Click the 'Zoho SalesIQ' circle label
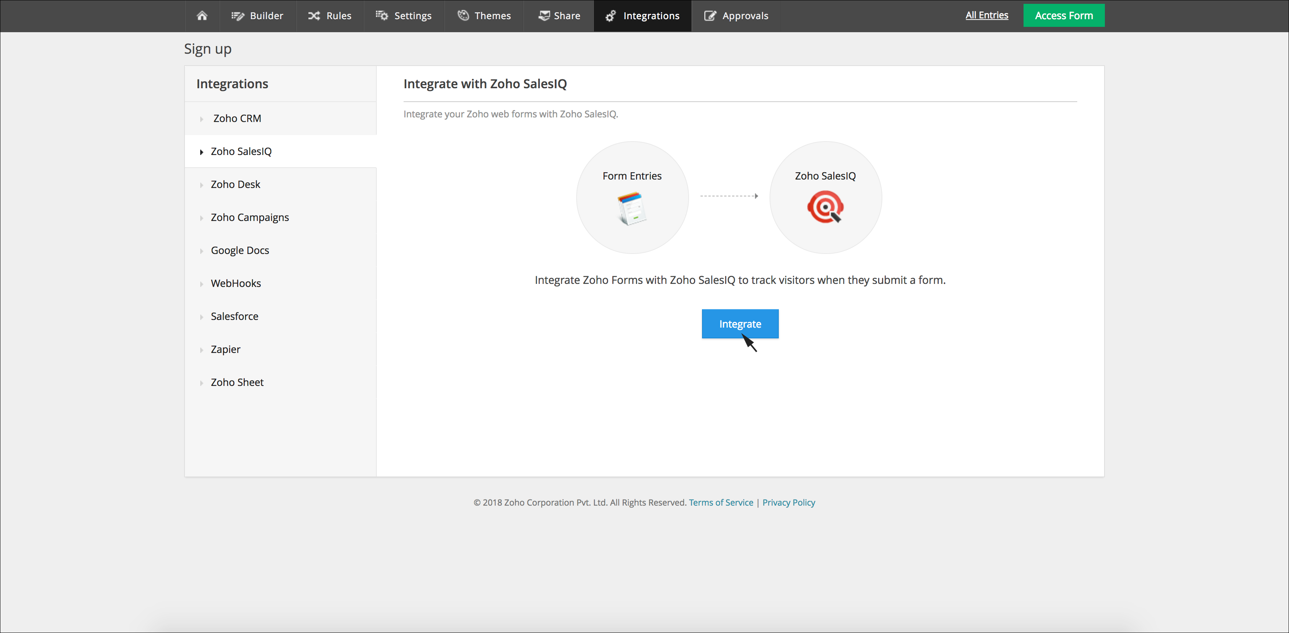This screenshot has height=633, width=1289. [x=825, y=176]
